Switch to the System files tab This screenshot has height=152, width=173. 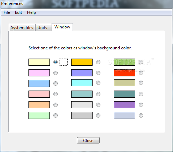tap(22, 28)
